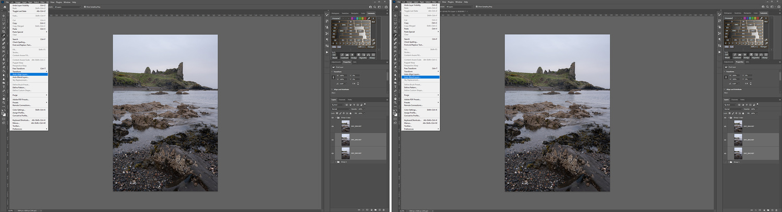The image size is (782, 212).
Task: Click foreground color swatch in left window toolbar
Action: point(3,112)
